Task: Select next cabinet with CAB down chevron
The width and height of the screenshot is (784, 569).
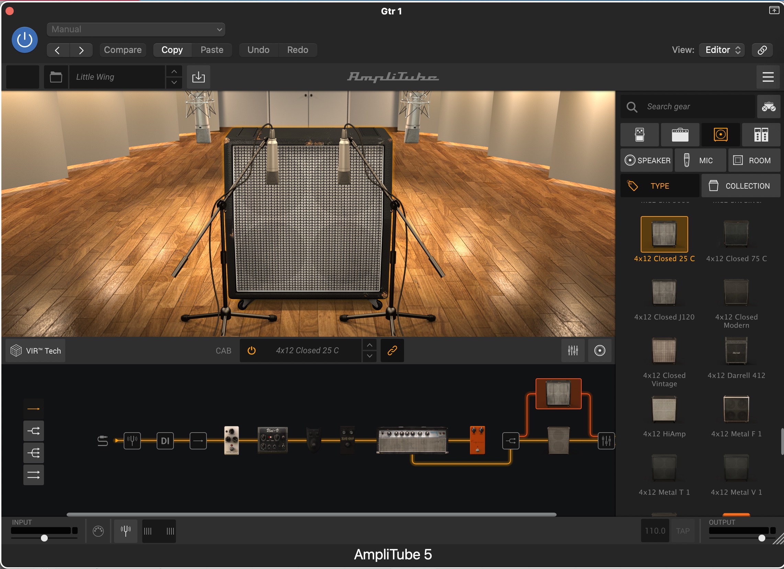Action: pos(370,356)
